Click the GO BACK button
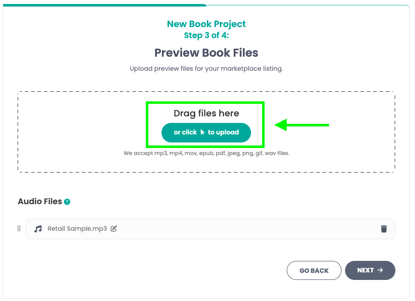 [x=314, y=270]
